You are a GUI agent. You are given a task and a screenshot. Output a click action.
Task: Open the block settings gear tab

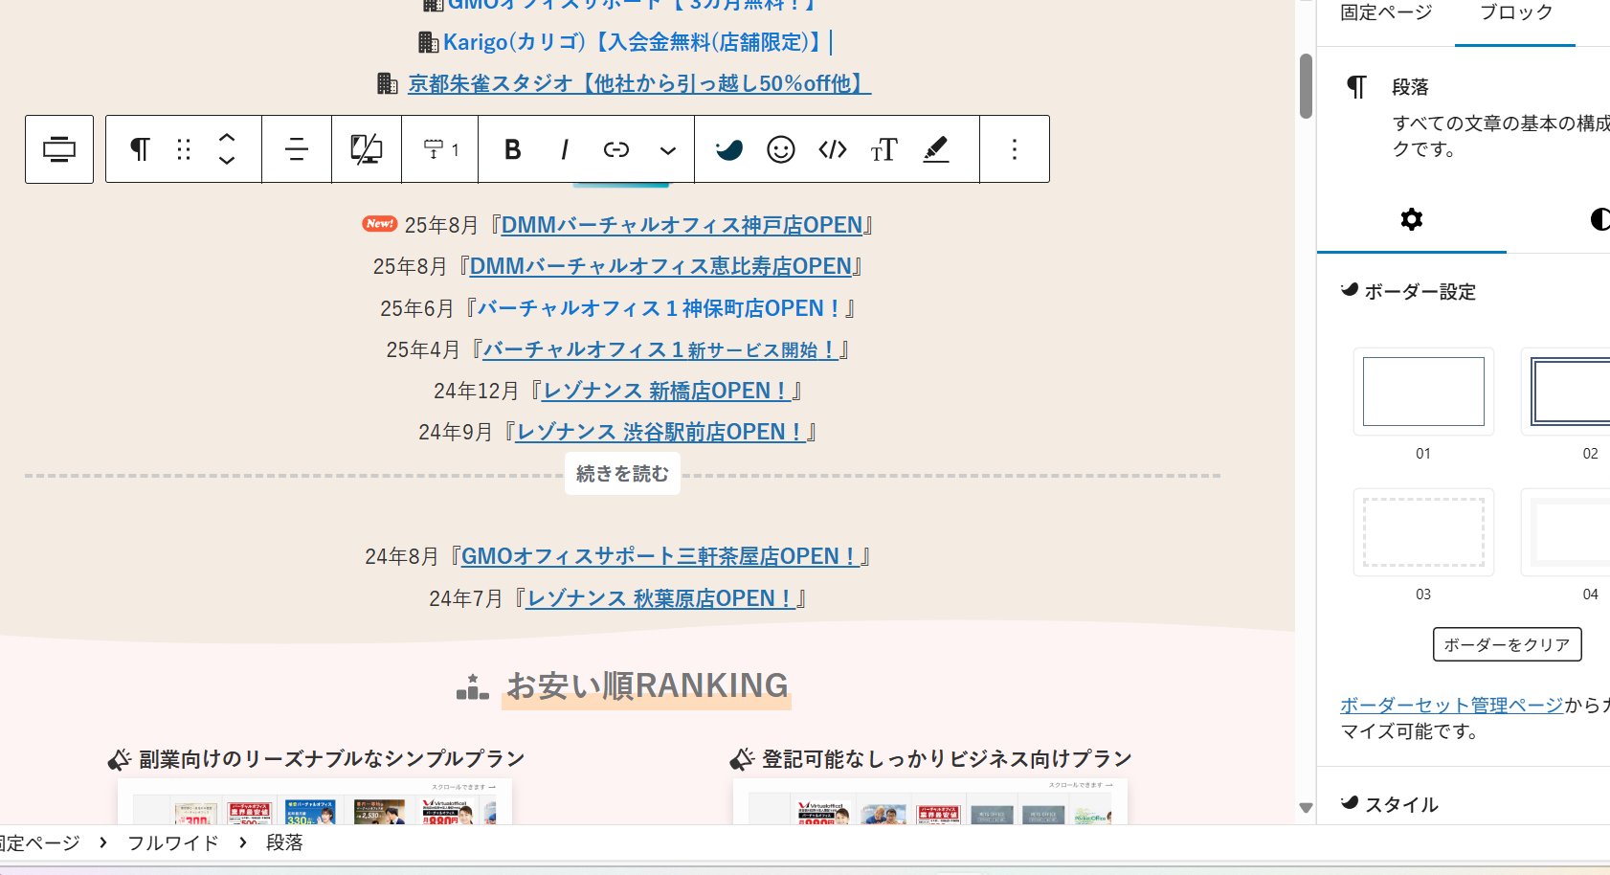tap(1412, 219)
